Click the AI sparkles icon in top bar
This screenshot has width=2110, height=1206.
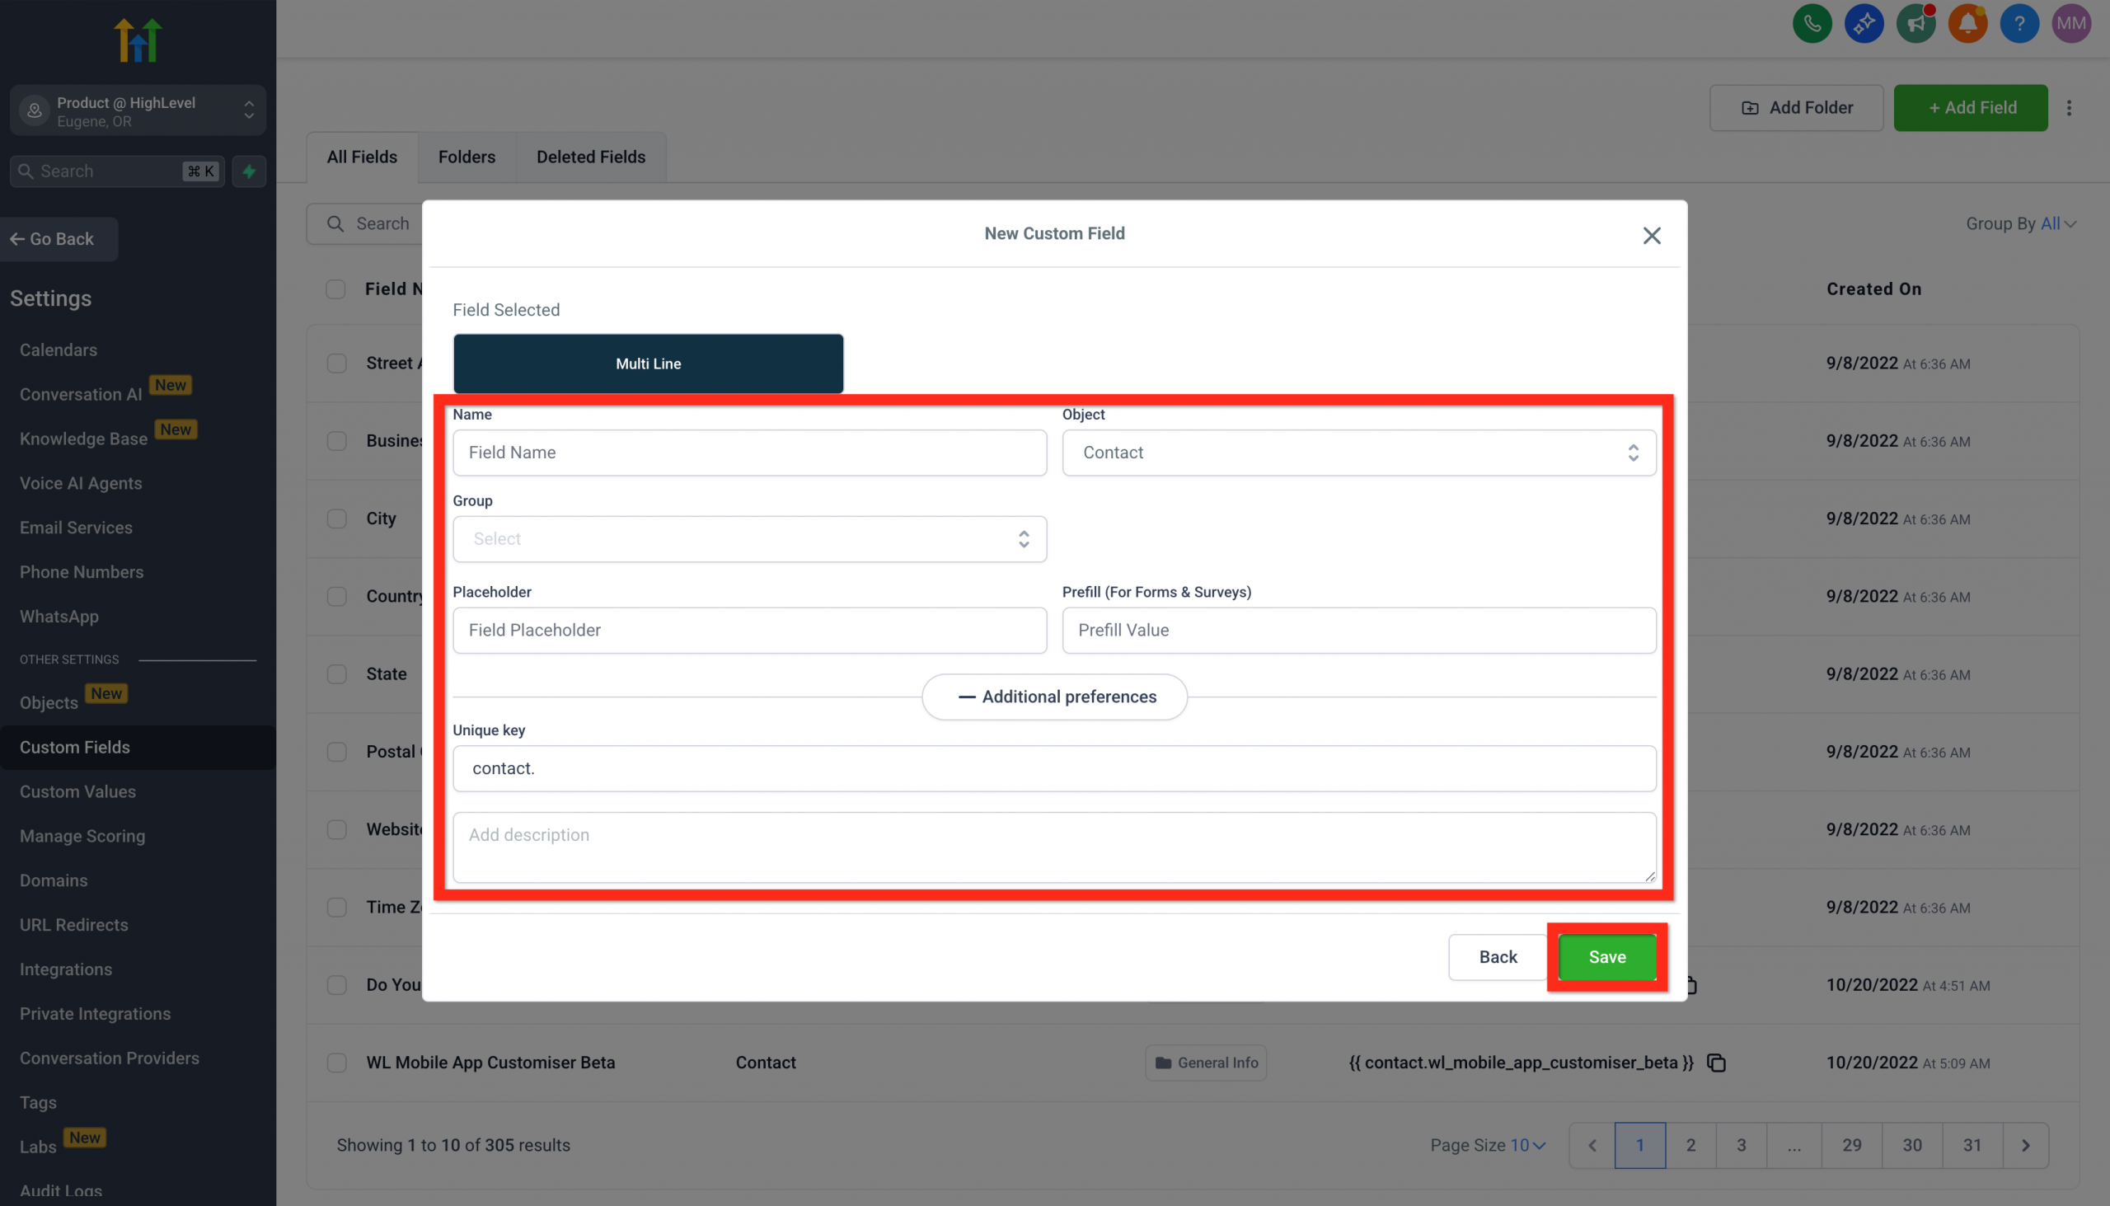click(1864, 23)
